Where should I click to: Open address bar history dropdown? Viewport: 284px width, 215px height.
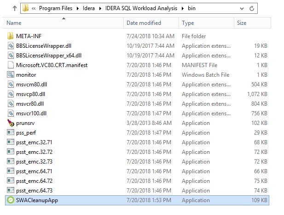tap(242, 8)
